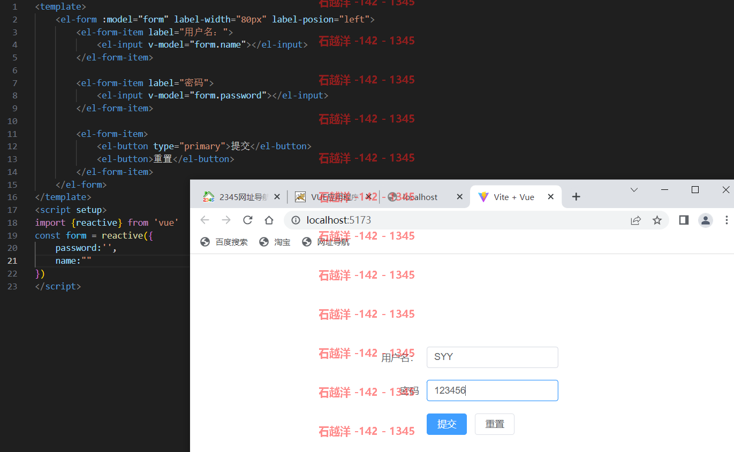Bookmark this page with the star icon
The width and height of the screenshot is (734, 452).
pos(657,220)
